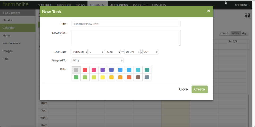Select Maintenance in the sidebar
The image size is (255, 127).
coord(11,43)
